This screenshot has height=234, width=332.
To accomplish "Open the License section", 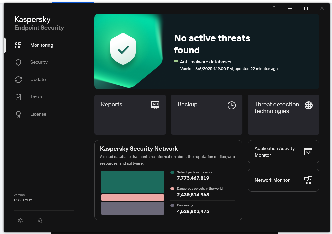I will 38,114.
